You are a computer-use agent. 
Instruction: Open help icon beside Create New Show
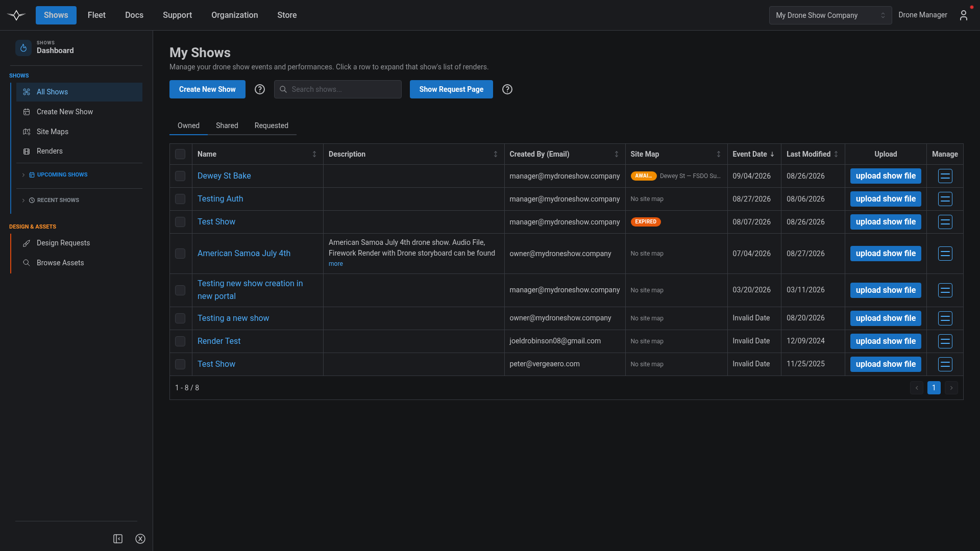260,89
